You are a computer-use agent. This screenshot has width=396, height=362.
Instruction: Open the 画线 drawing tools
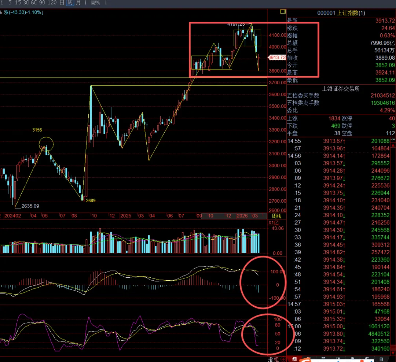click(x=95, y=3)
